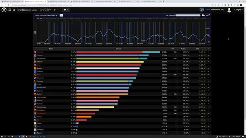Switch to the seventh browser tab
246x138 pixels.
point(150,2)
